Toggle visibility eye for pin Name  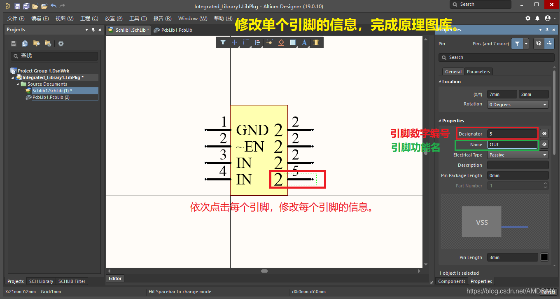[x=544, y=145]
